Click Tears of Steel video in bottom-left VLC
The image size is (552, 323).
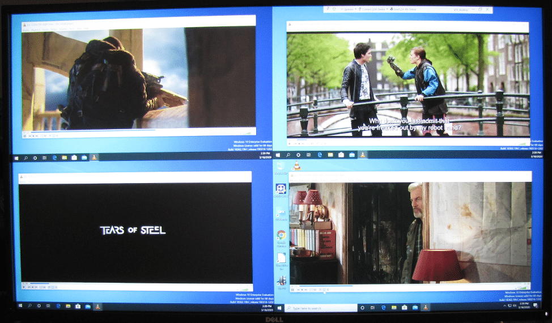click(135, 232)
